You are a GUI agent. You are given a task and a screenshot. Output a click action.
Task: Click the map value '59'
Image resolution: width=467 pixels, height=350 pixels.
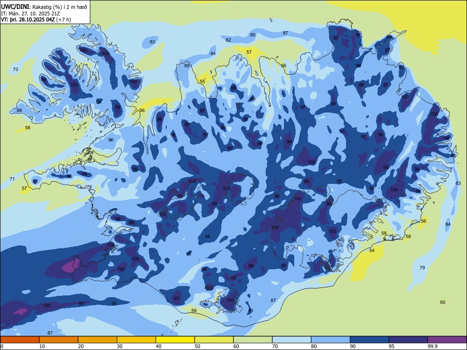coord(194,310)
